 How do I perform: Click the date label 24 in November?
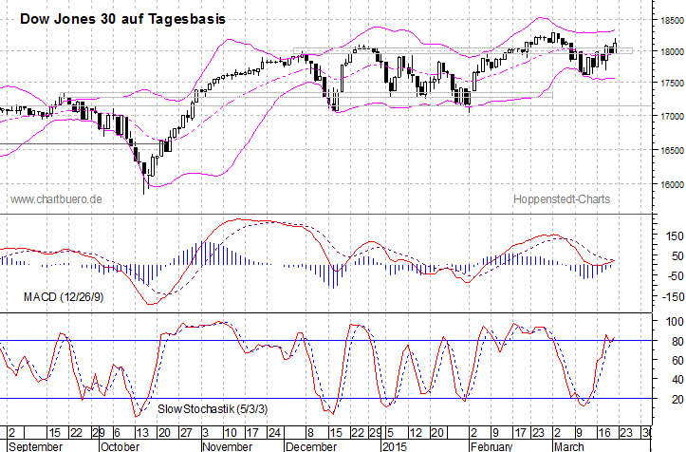click(x=274, y=433)
